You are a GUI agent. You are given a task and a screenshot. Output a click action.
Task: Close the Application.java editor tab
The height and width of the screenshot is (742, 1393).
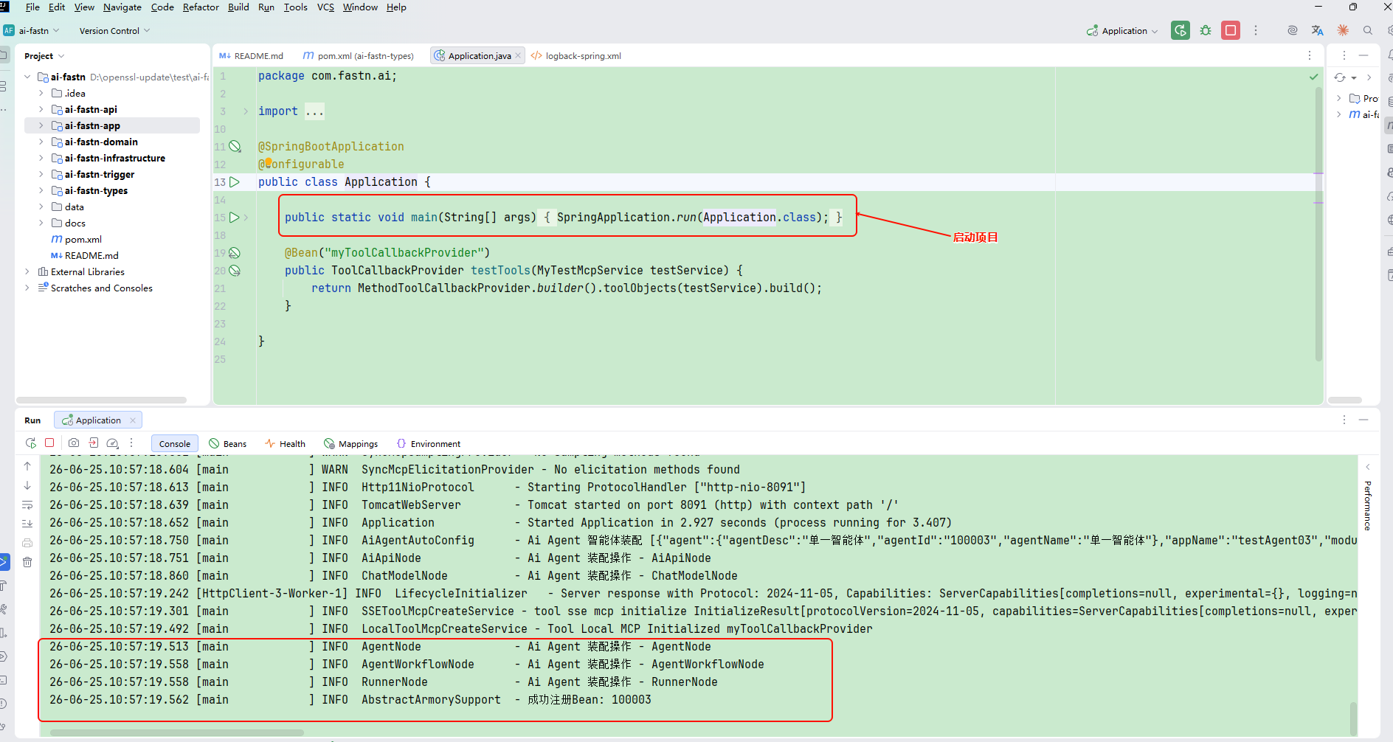(519, 56)
